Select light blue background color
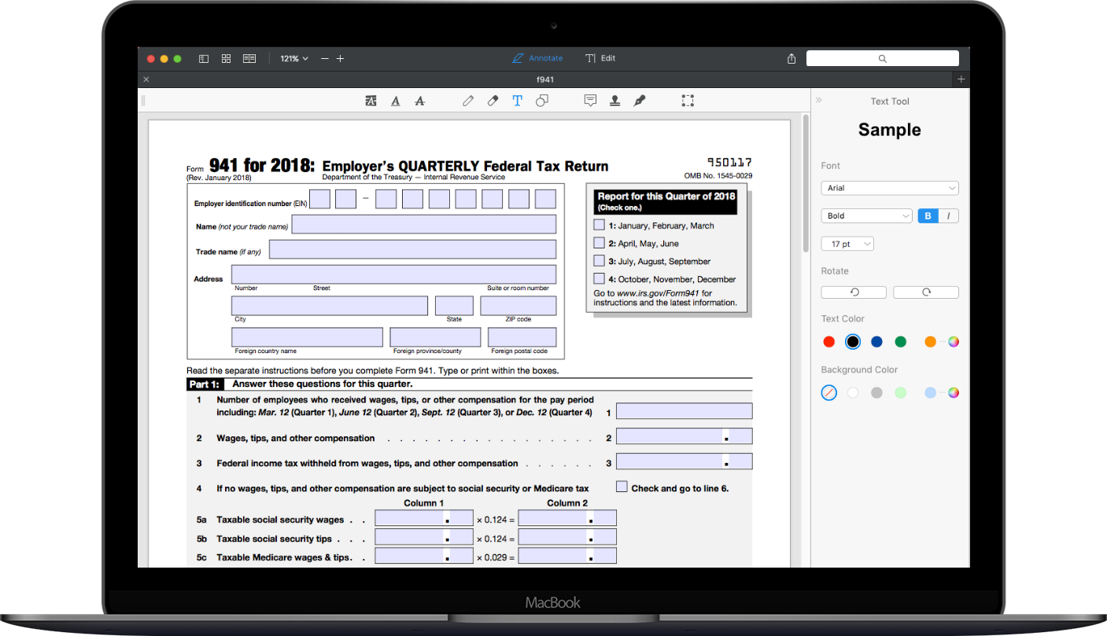 (x=931, y=392)
